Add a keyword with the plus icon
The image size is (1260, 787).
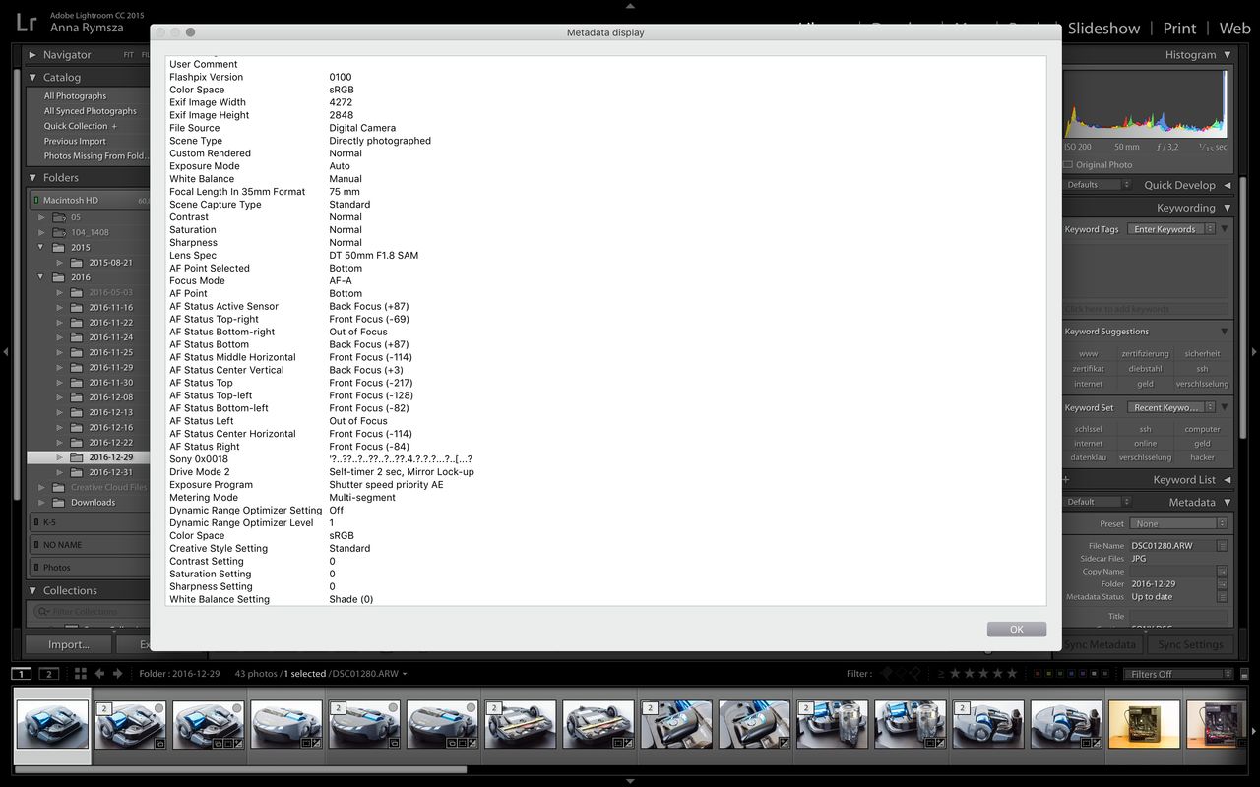point(1065,480)
